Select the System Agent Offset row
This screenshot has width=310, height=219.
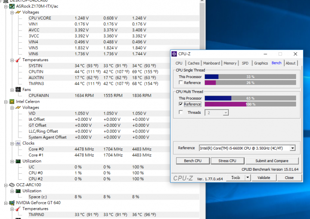coord(99,137)
